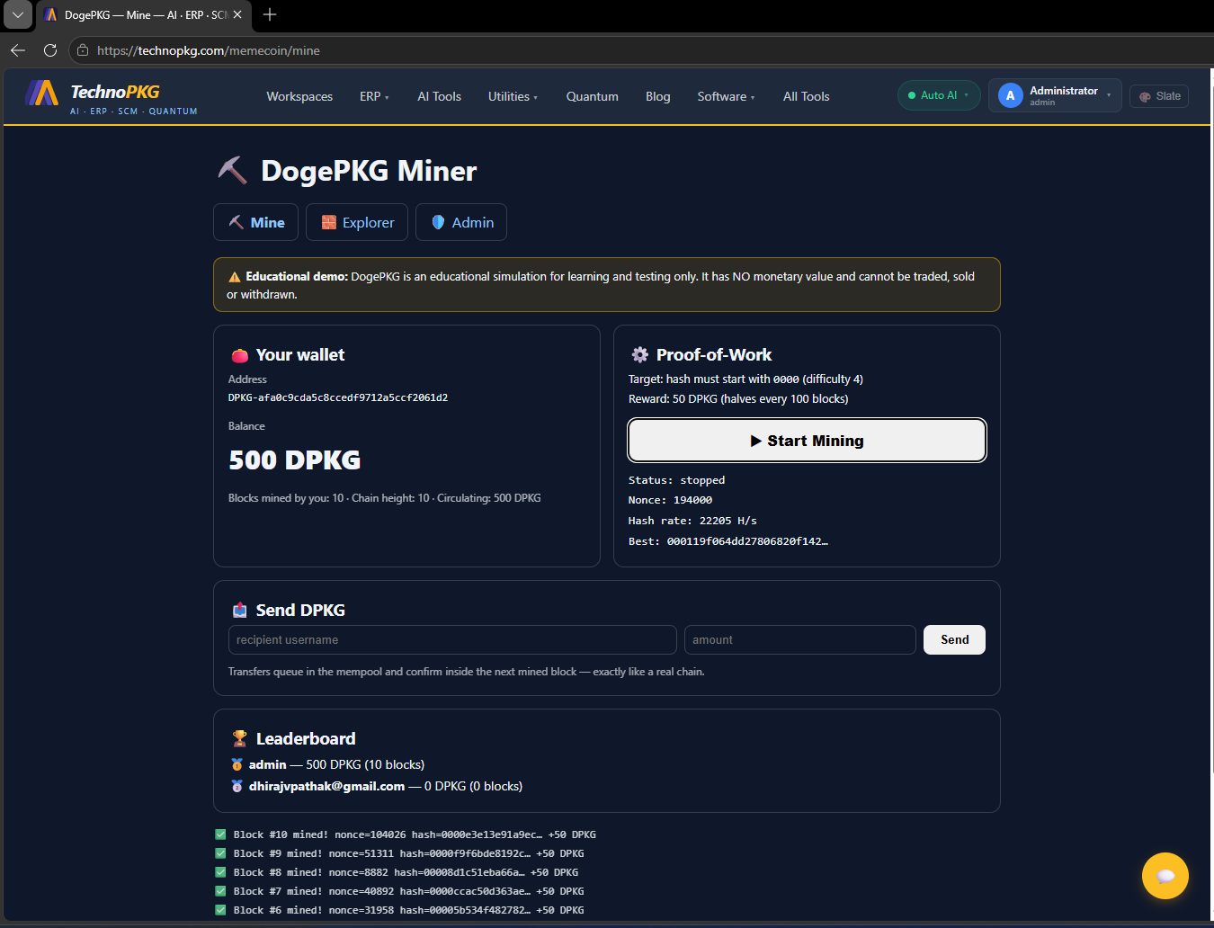Click the TechnoPKG logo

click(111, 98)
